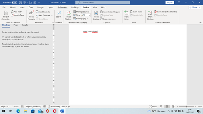Click English (Indonesia) language indicator
This screenshot has height=114, width=203.
click(x=33, y=106)
